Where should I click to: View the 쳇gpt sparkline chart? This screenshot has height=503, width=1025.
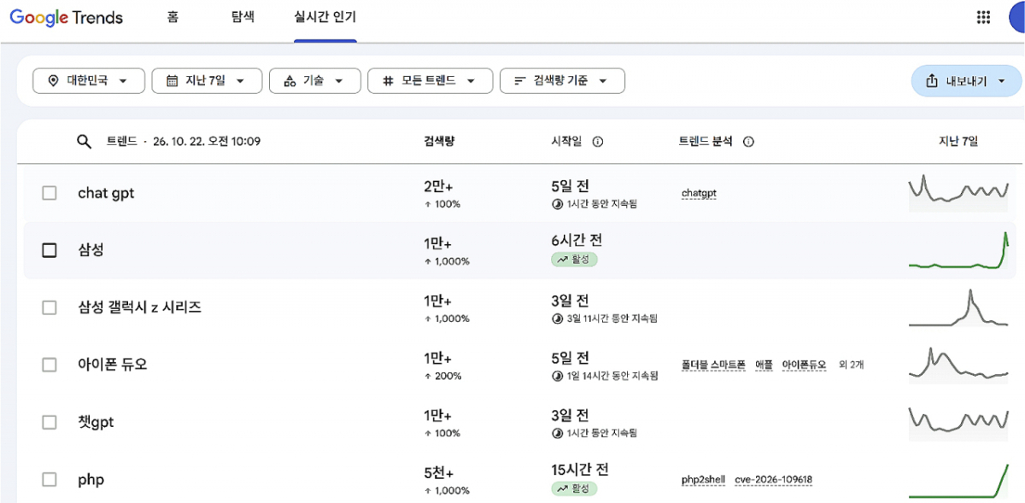click(958, 422)
